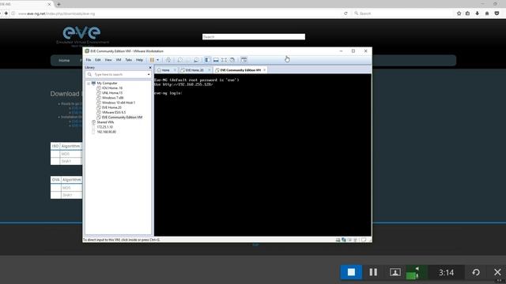Select remote host 192.168.90.80
This screenshot has height=284, width=506.
tap(106, 132)
